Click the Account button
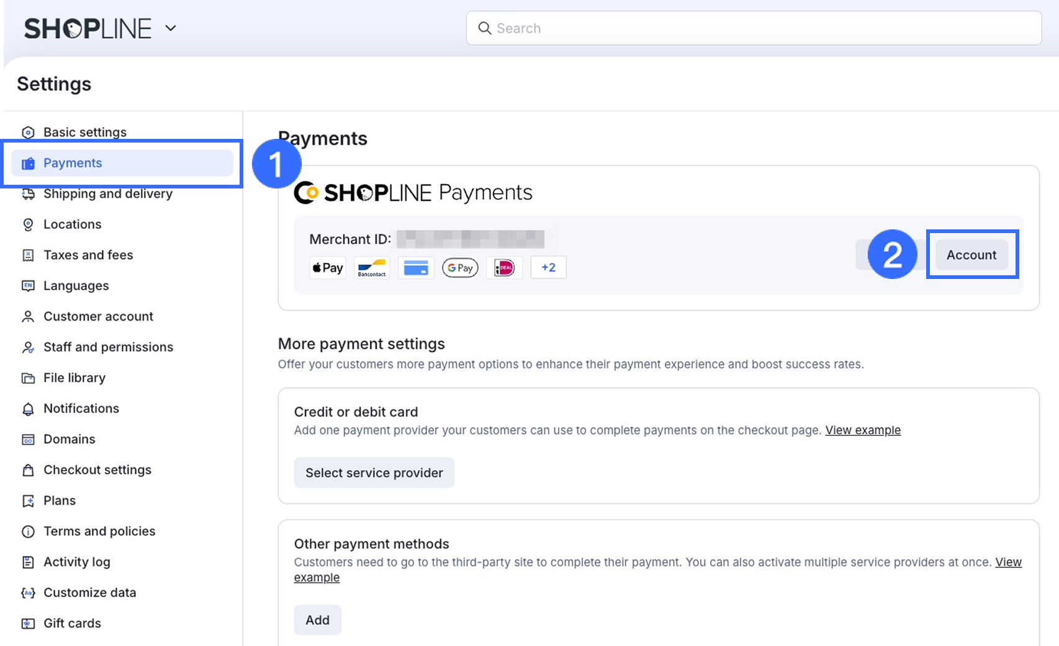 pos(971,255)
